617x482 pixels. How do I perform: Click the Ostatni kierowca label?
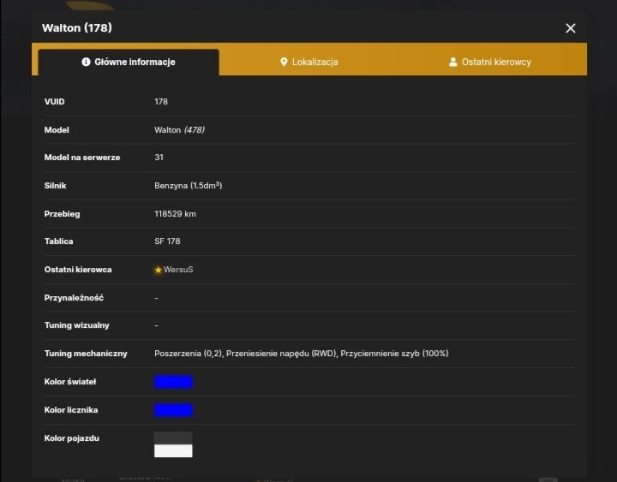(78, 270)
